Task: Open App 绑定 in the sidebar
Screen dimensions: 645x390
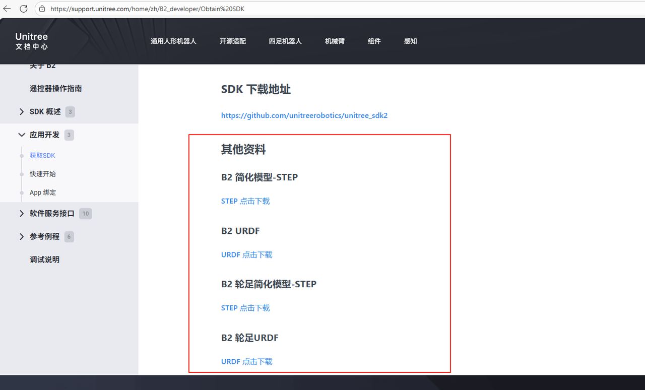Action: [x=43, y=192]
